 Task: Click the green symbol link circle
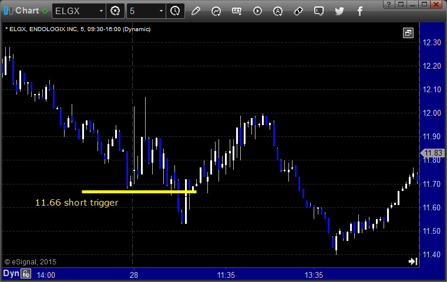[45, 11]
